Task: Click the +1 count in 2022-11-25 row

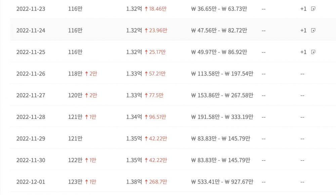Action: [x=303, y=52]
